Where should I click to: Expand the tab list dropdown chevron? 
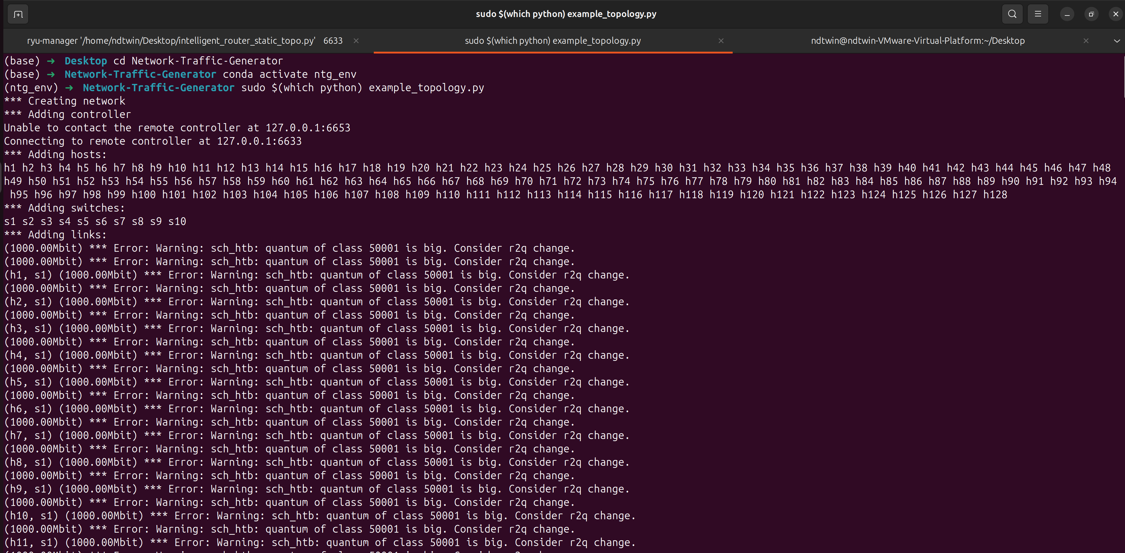pos(1117,41)
